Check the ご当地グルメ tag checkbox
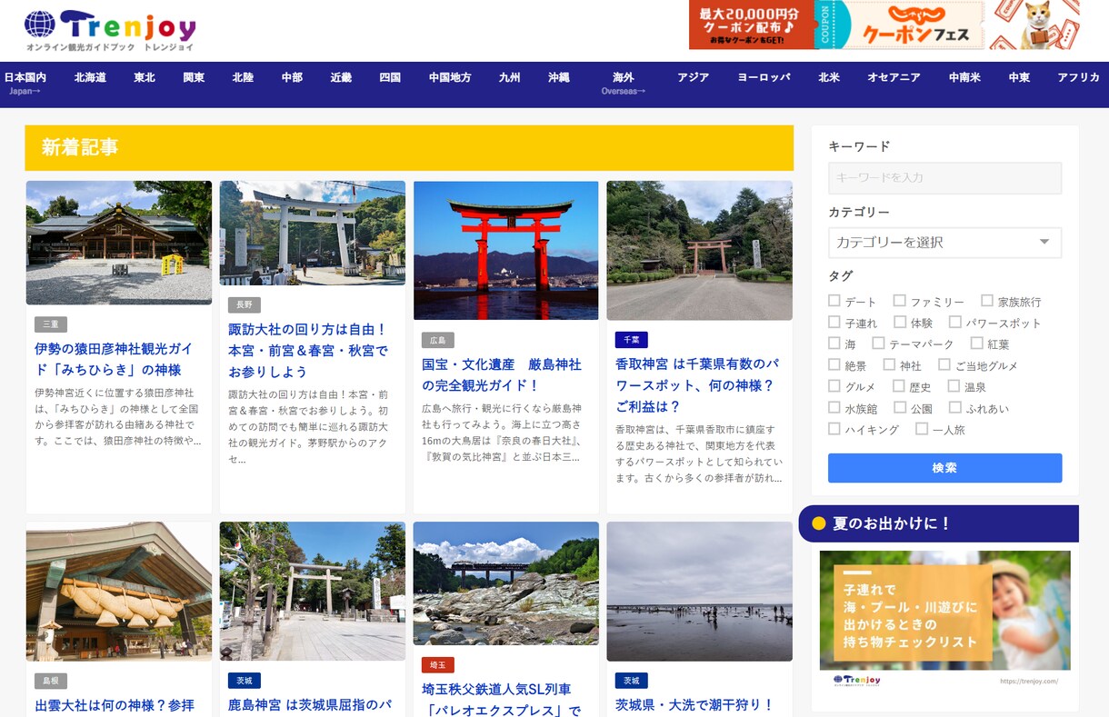Image resolution: width=1109 pixels, height=717 pixels. tap(944, 364)
